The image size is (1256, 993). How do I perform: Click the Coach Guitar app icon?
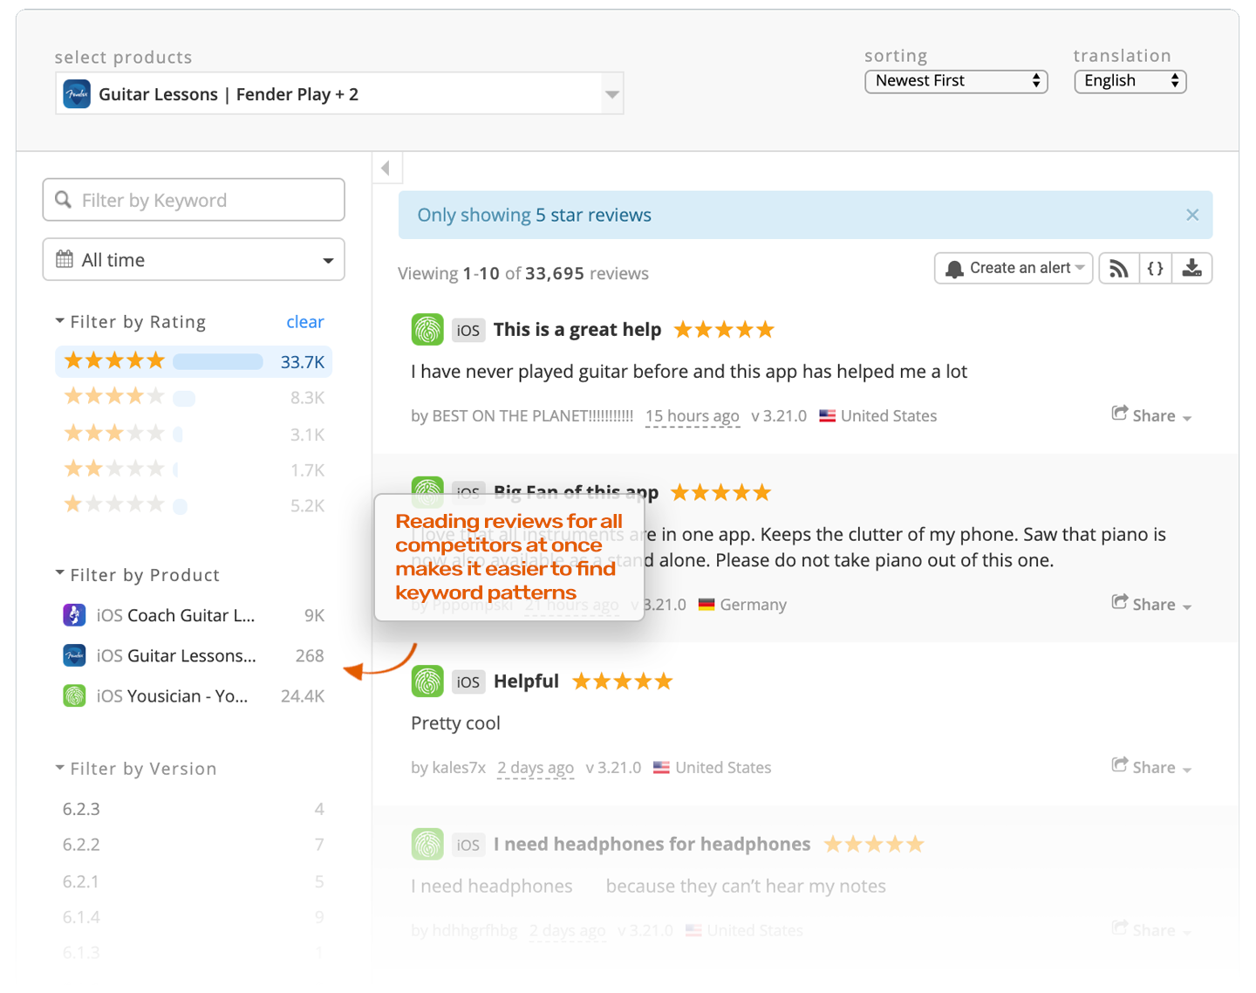click(x=74, y=615)
